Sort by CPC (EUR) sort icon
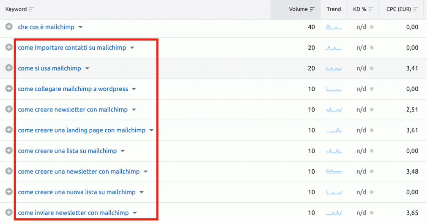The height and width of the screenshot is (223, 427). [415, 10]
